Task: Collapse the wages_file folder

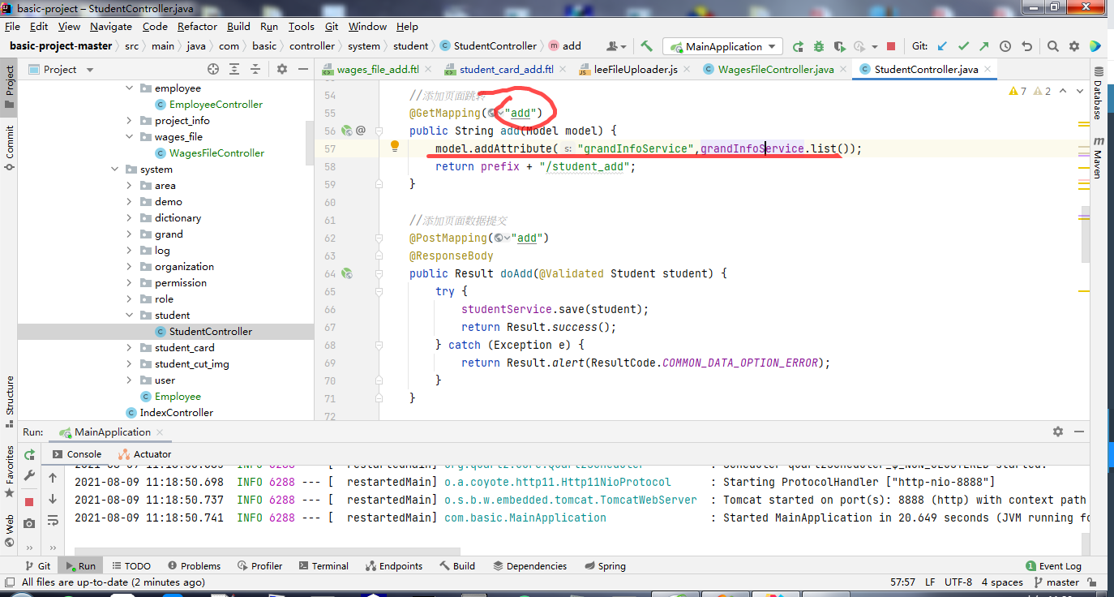Action: click(x=130, y=136)
